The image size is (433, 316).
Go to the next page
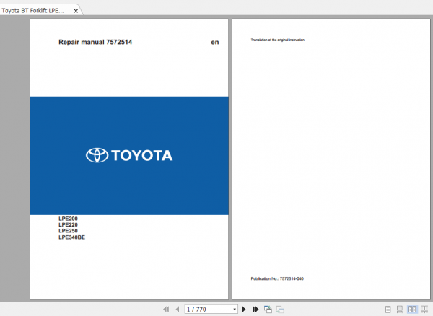pos(244,310)
